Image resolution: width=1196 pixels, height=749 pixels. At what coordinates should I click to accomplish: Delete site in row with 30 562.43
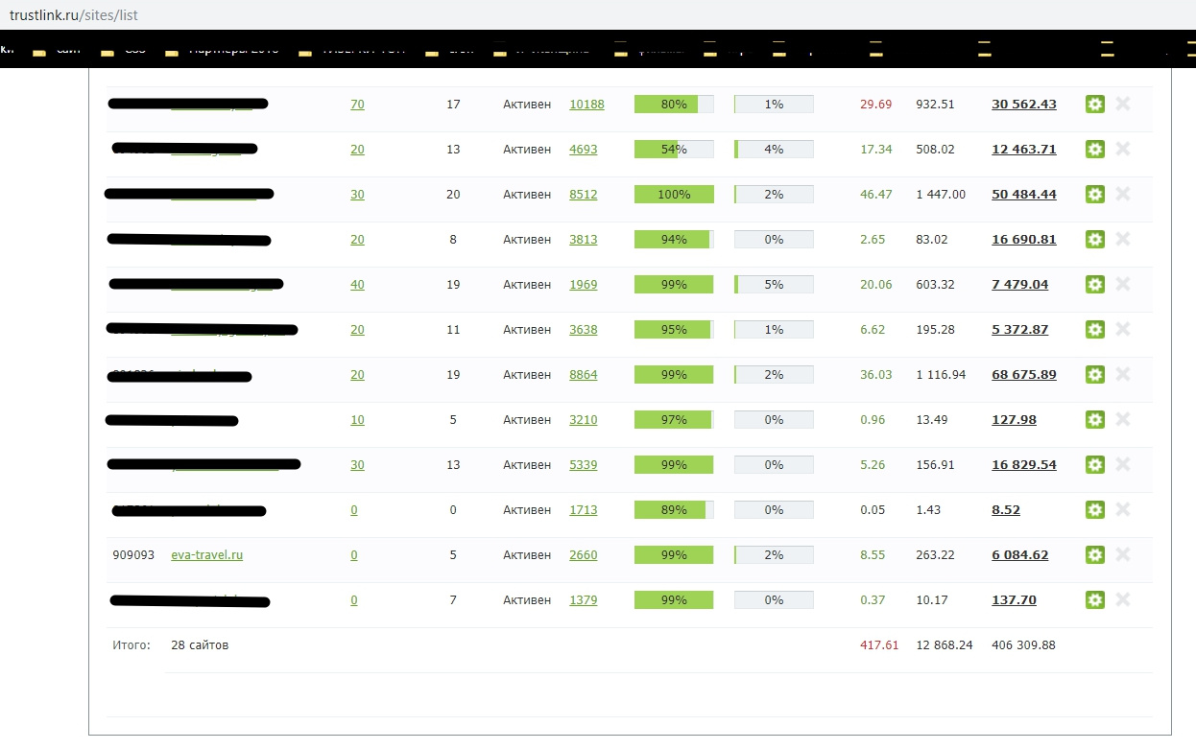(x=1123, y=104)
